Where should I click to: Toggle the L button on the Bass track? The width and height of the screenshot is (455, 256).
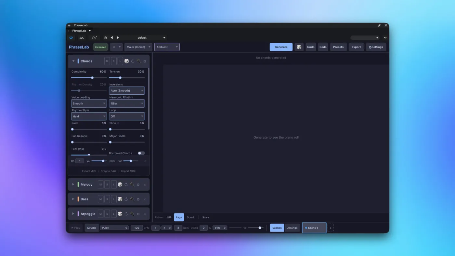click(114, 199)
